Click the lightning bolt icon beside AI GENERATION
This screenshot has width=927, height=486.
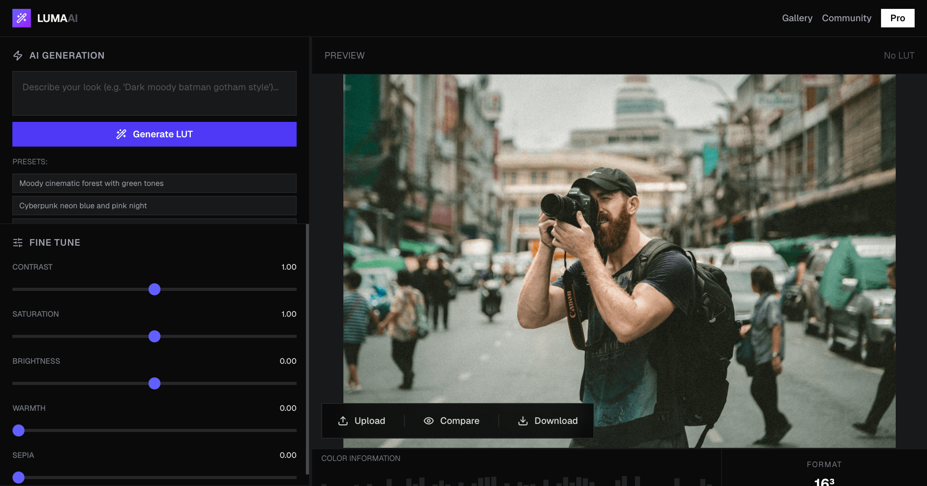pyautogui.click(x=18, y=55)
